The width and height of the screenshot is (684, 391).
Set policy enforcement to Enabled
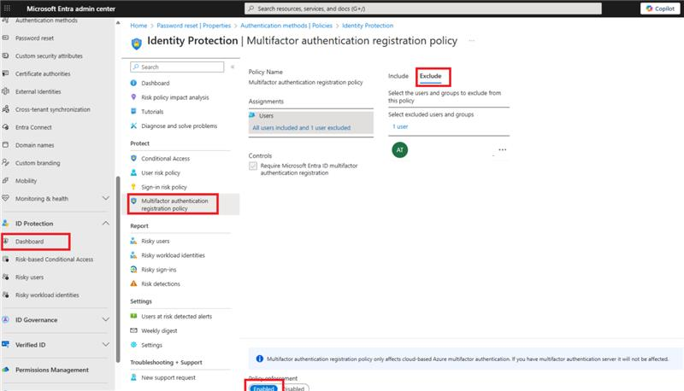pyautogui.click(x=263, y=388)
